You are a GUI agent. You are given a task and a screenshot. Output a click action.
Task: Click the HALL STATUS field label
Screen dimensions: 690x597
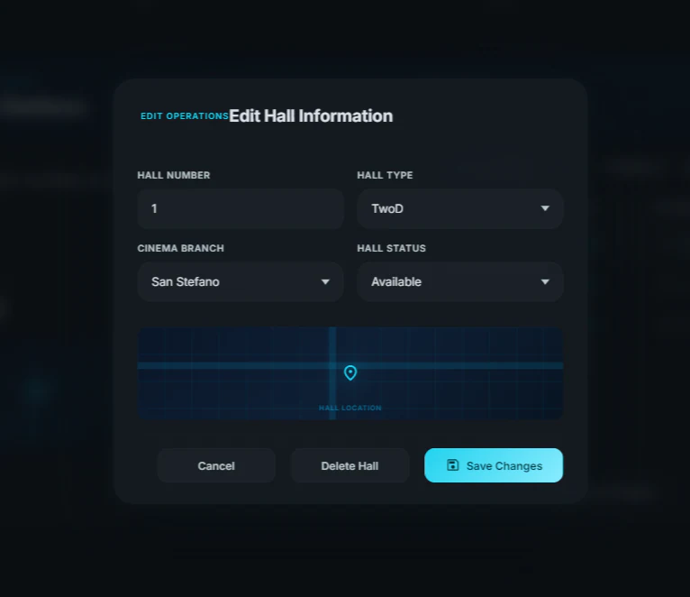(x=392, y=249)
